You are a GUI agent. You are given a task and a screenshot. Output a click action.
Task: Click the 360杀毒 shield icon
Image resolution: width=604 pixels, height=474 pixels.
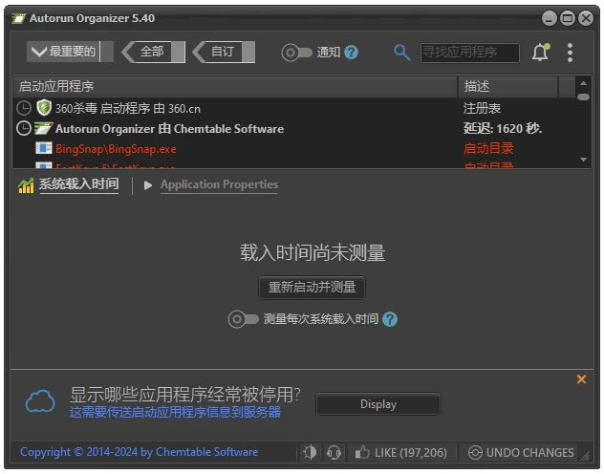[x=43, y=108]
